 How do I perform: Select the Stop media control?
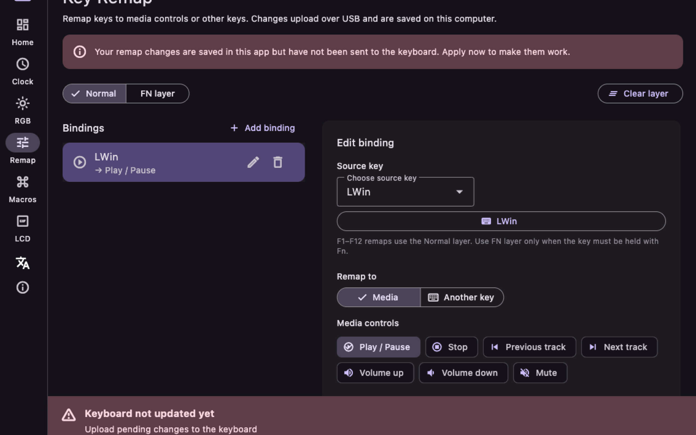tap(452, 347)
